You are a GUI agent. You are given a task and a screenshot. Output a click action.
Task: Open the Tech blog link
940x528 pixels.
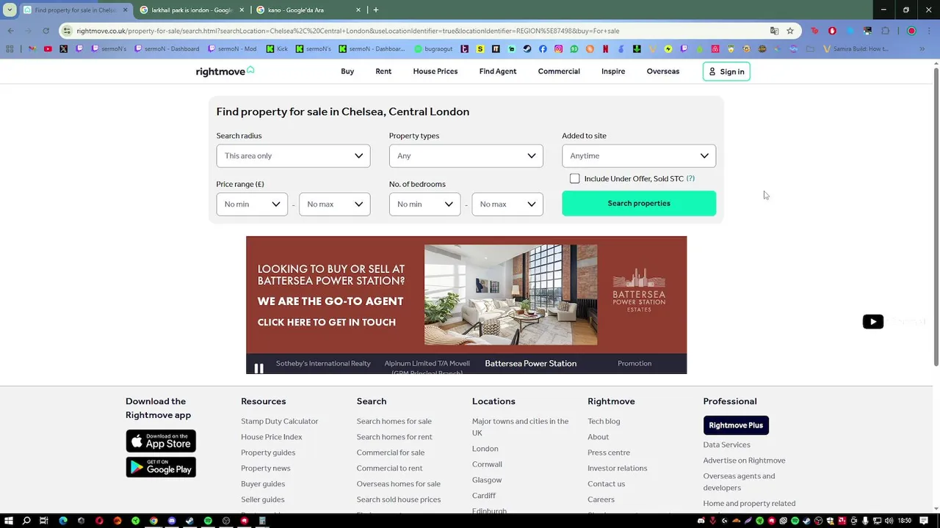[x=604, y=421]
